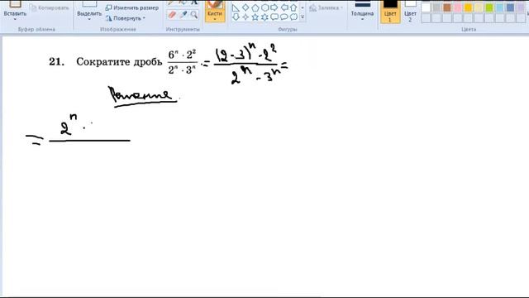The width and height of the screenshot is (529, 298).
Task: Click the Буфер обмена group label
Action: click(x=36, y=30)
